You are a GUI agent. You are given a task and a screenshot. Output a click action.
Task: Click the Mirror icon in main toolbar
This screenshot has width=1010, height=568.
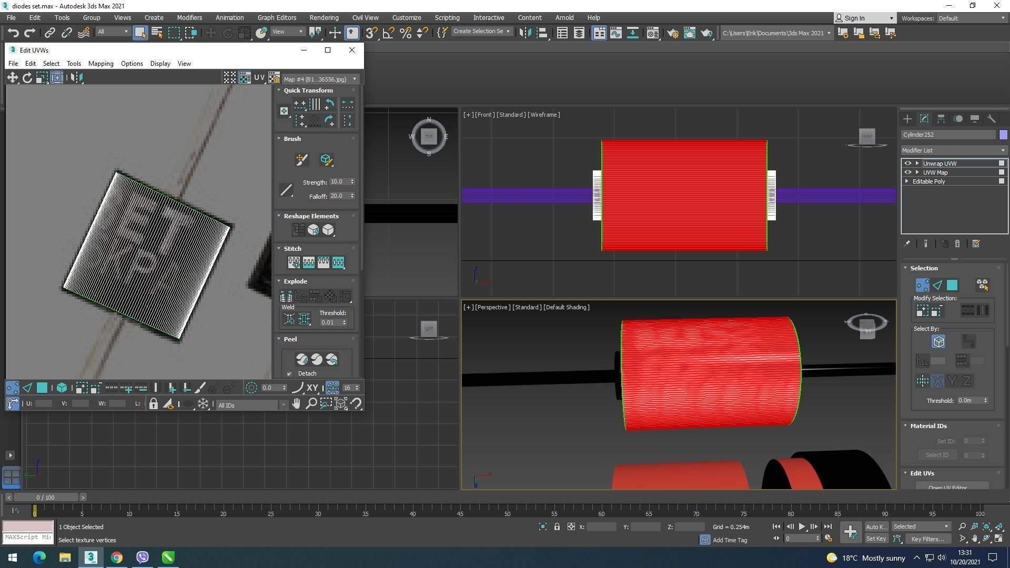[525, 33]
